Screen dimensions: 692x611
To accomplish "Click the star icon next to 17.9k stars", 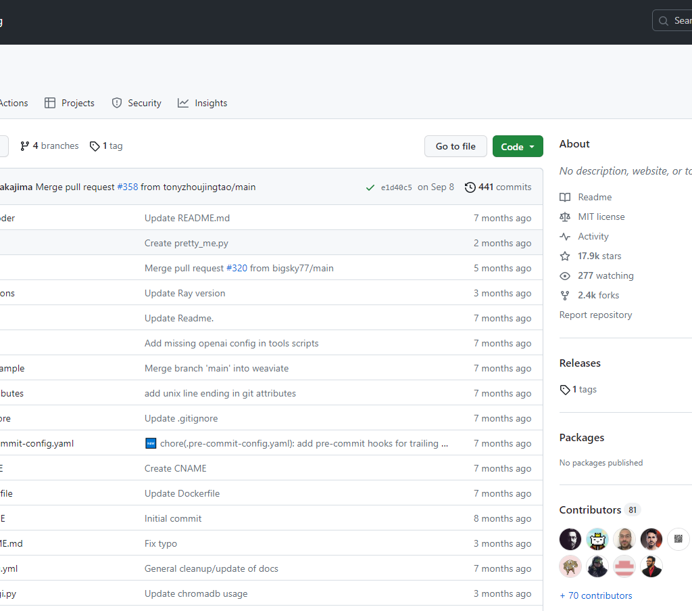I will (565, 256).
